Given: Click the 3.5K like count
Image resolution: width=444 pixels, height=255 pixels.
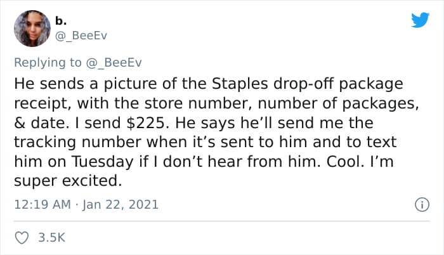Looking at the screenshot, I should tap(52, 237).
